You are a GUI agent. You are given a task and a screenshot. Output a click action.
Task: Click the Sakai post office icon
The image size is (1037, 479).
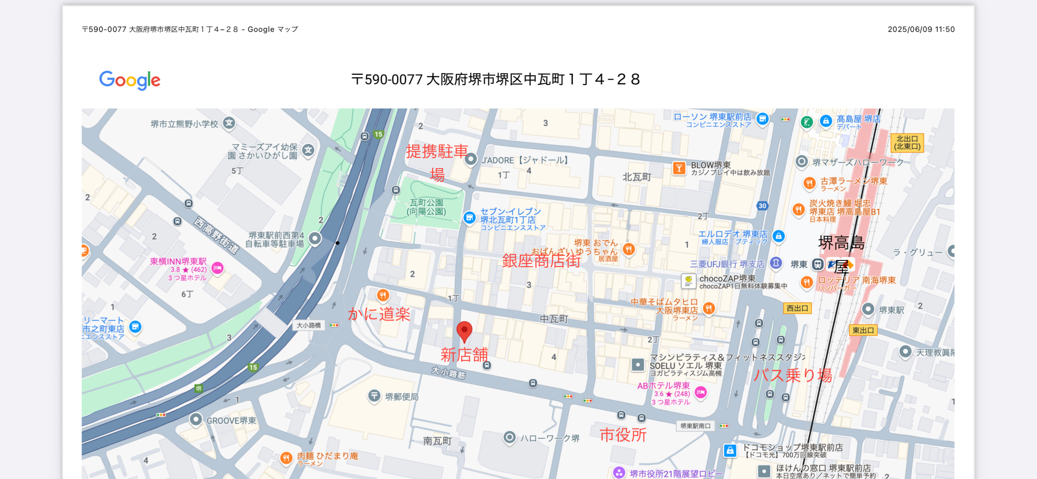374,395
